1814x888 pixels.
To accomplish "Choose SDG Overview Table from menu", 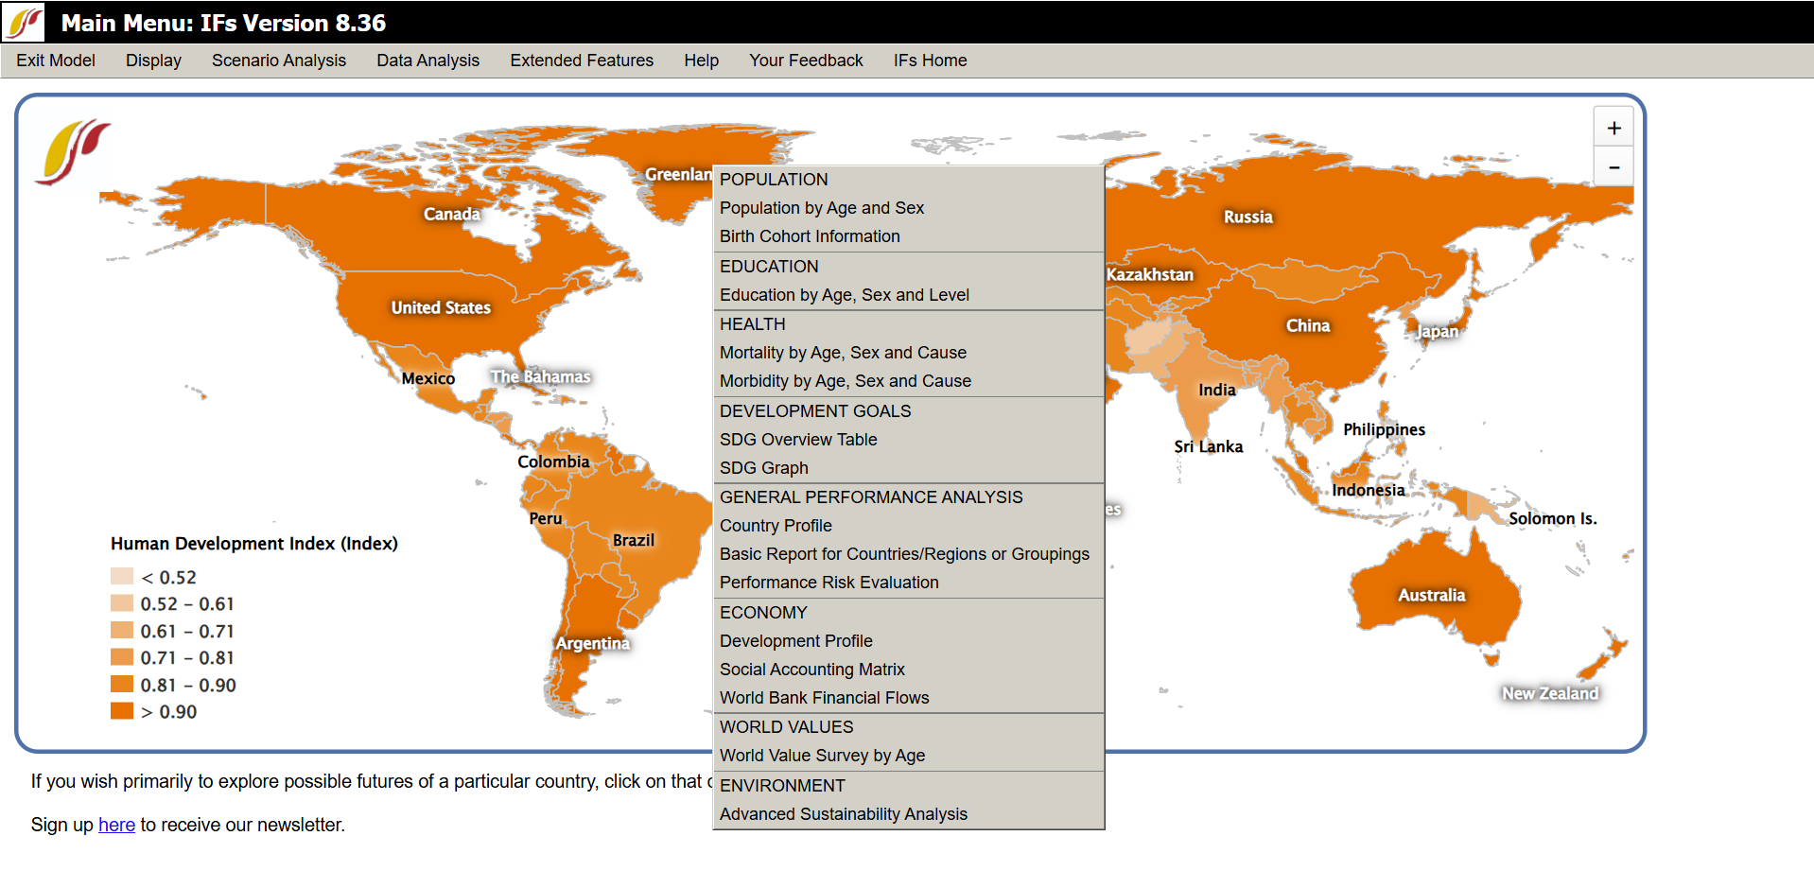I will coord(797,440).
